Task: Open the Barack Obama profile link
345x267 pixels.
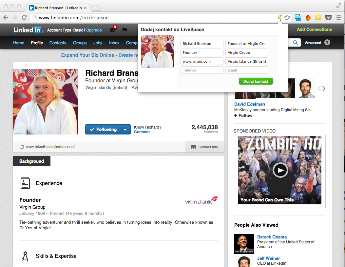Action: (x=272, y=237)
